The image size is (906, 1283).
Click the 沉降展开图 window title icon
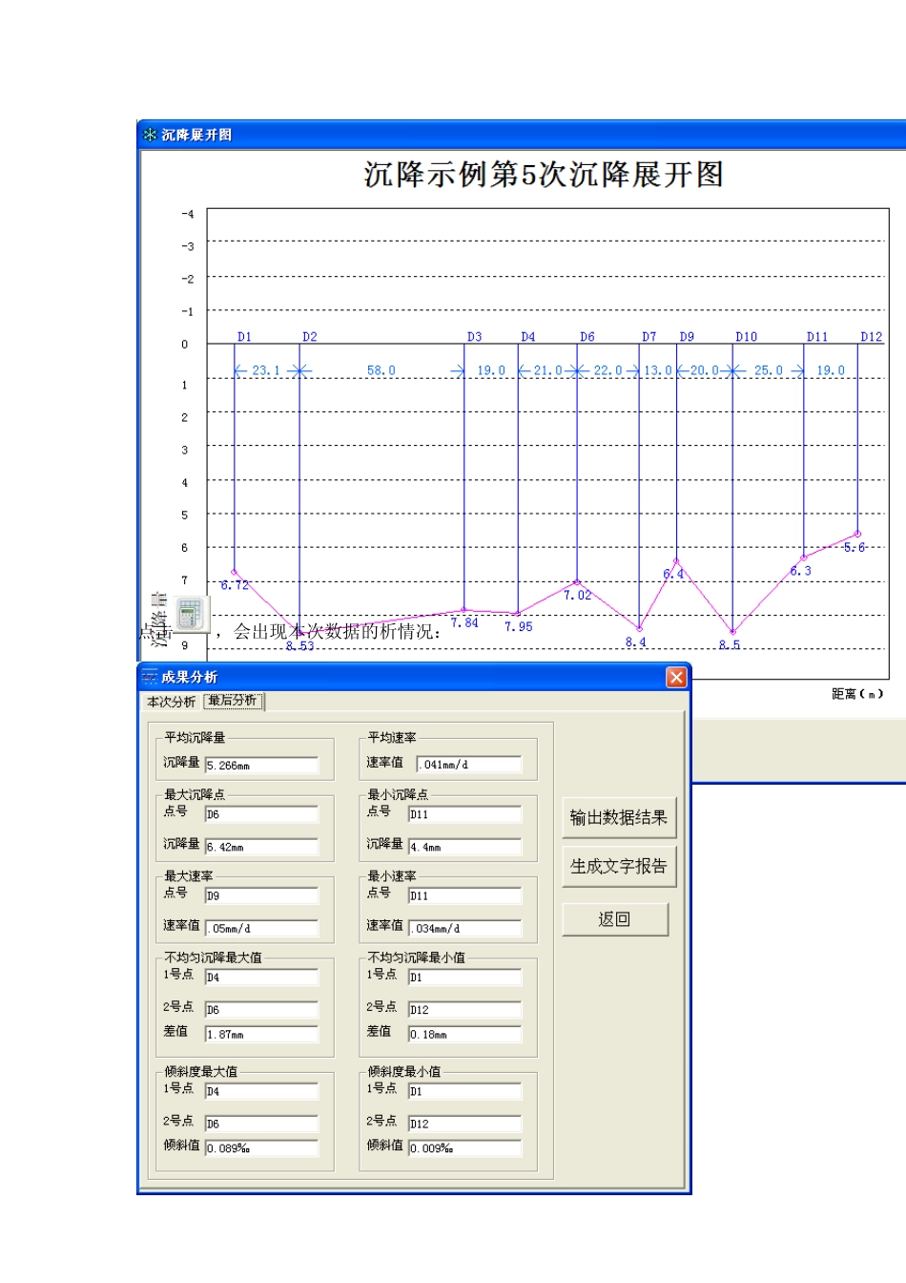(150, 135)
